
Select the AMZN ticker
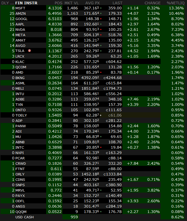tap(21, 14)
